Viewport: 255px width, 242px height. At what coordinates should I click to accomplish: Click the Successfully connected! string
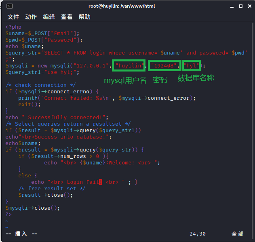pos(63,118)
